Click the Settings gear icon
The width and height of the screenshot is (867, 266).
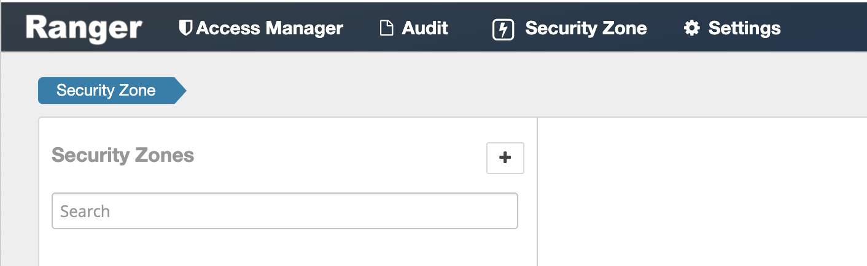691,28
